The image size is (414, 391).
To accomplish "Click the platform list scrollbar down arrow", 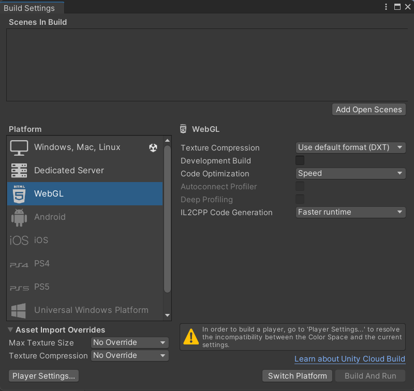I will tap(167, 315).
